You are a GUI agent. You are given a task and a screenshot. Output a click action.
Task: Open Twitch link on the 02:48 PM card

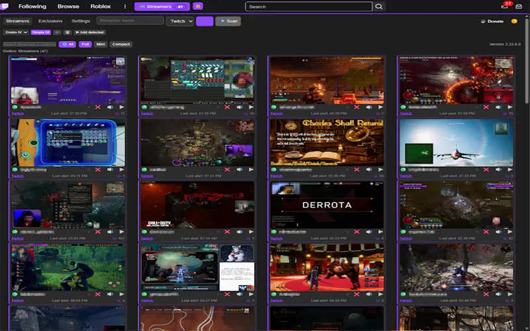click(406, 301)
